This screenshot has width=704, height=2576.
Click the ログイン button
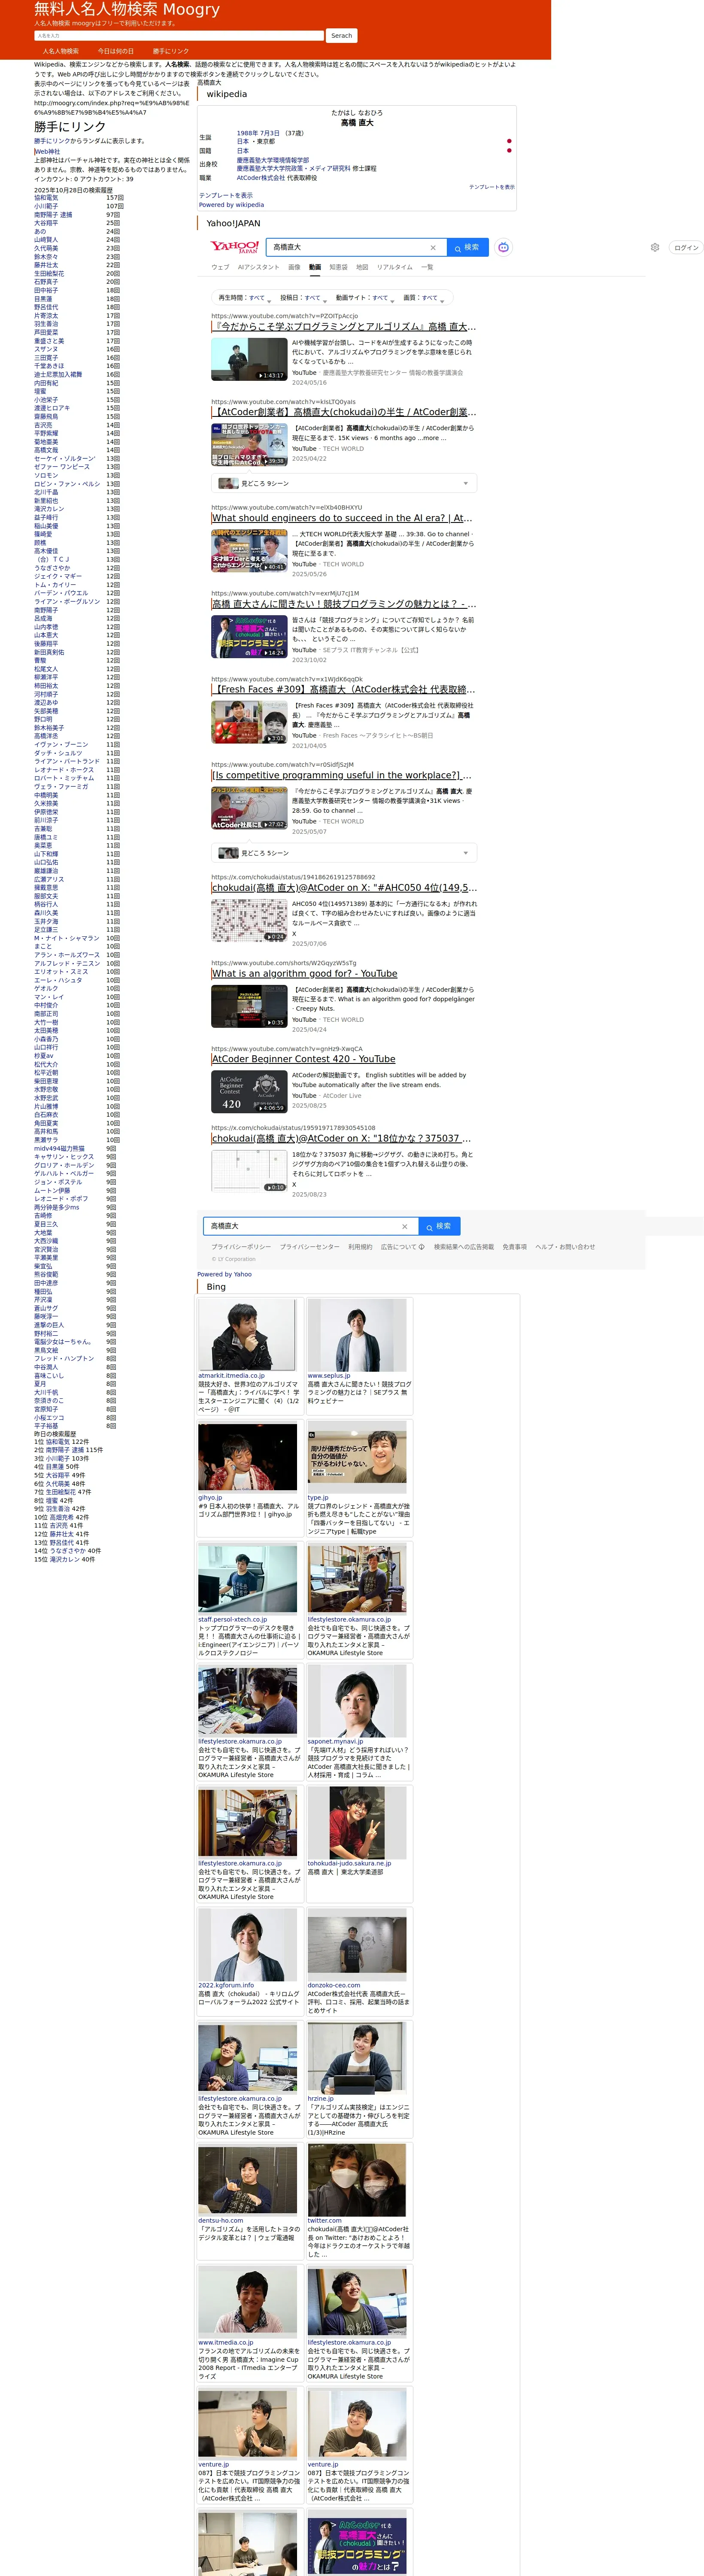(686, 248)
